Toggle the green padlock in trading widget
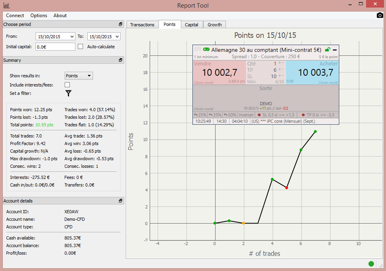386x271 pixels. [327, 49]
